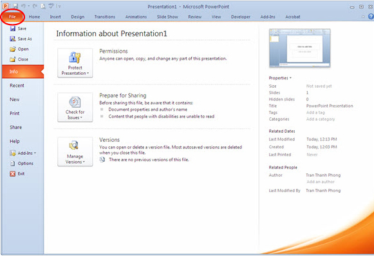The width and height of the screenshot is (374, 256).
Task: Click the 'Never' last printed value
Action: click(x=312, y=155)
